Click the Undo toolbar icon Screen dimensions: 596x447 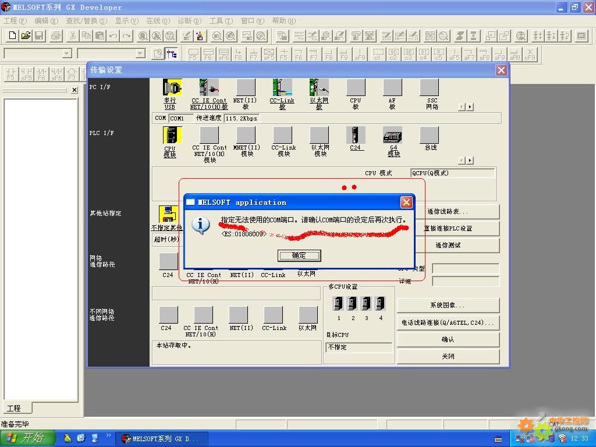113,36
